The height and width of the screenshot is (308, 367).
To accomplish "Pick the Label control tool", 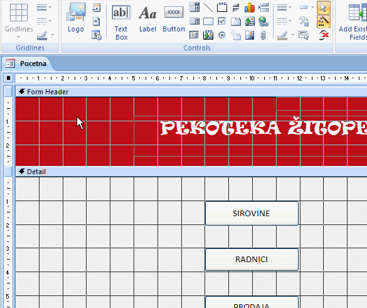I will [147, 19].
